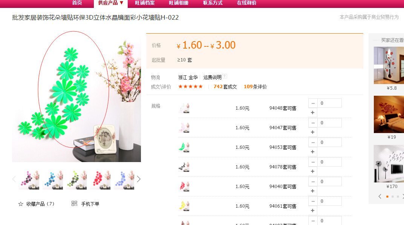View the 109 reviews link
The height and width of the screenshot is (225, 404).
(x=255, y=87)
